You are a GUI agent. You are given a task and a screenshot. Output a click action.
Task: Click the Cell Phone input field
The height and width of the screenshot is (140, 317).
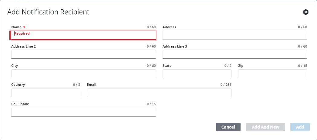tap(83, 112)
